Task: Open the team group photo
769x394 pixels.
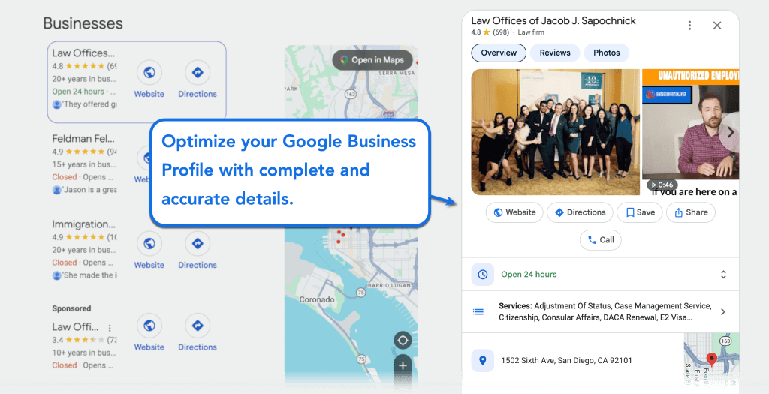Action: [556, 132]
